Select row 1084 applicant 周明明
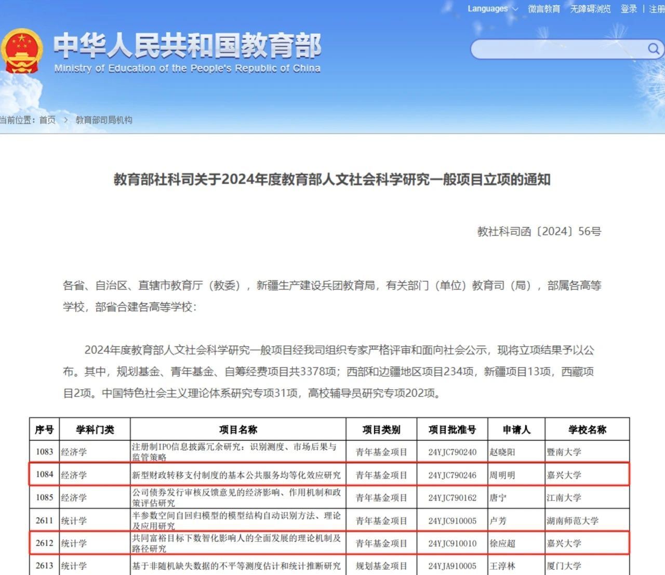 click(x=502, y=475)
